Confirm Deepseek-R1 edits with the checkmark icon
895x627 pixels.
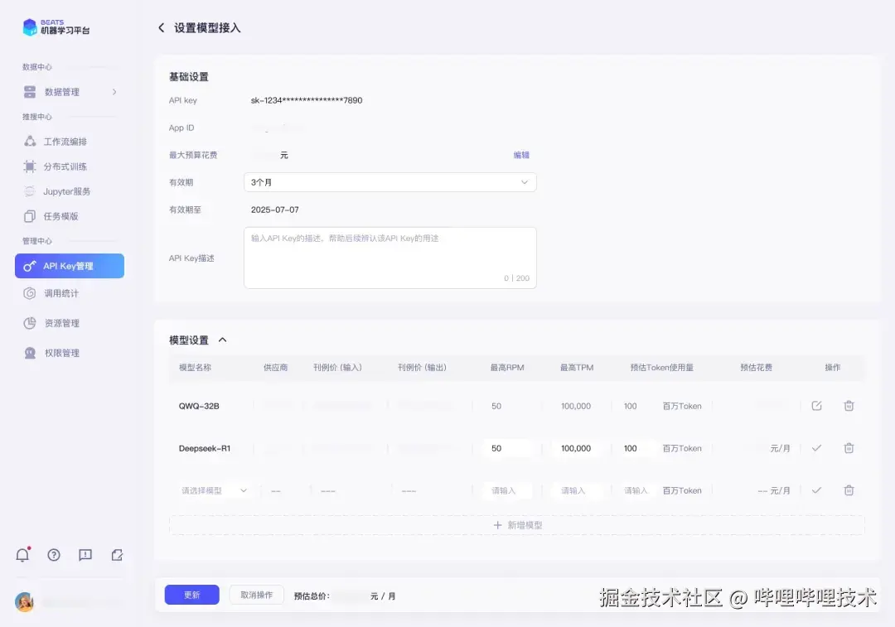coord(817,448)
